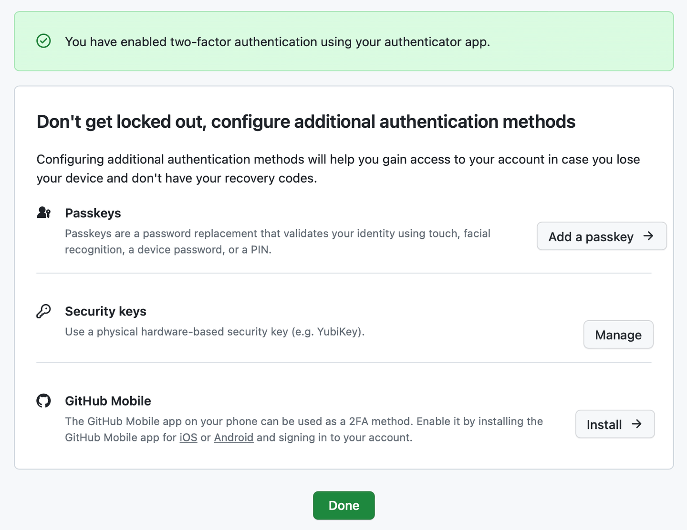Click the intro paragraph about recovery codes
The width and height of the screenshot is (687, 530).
(338, 169)
